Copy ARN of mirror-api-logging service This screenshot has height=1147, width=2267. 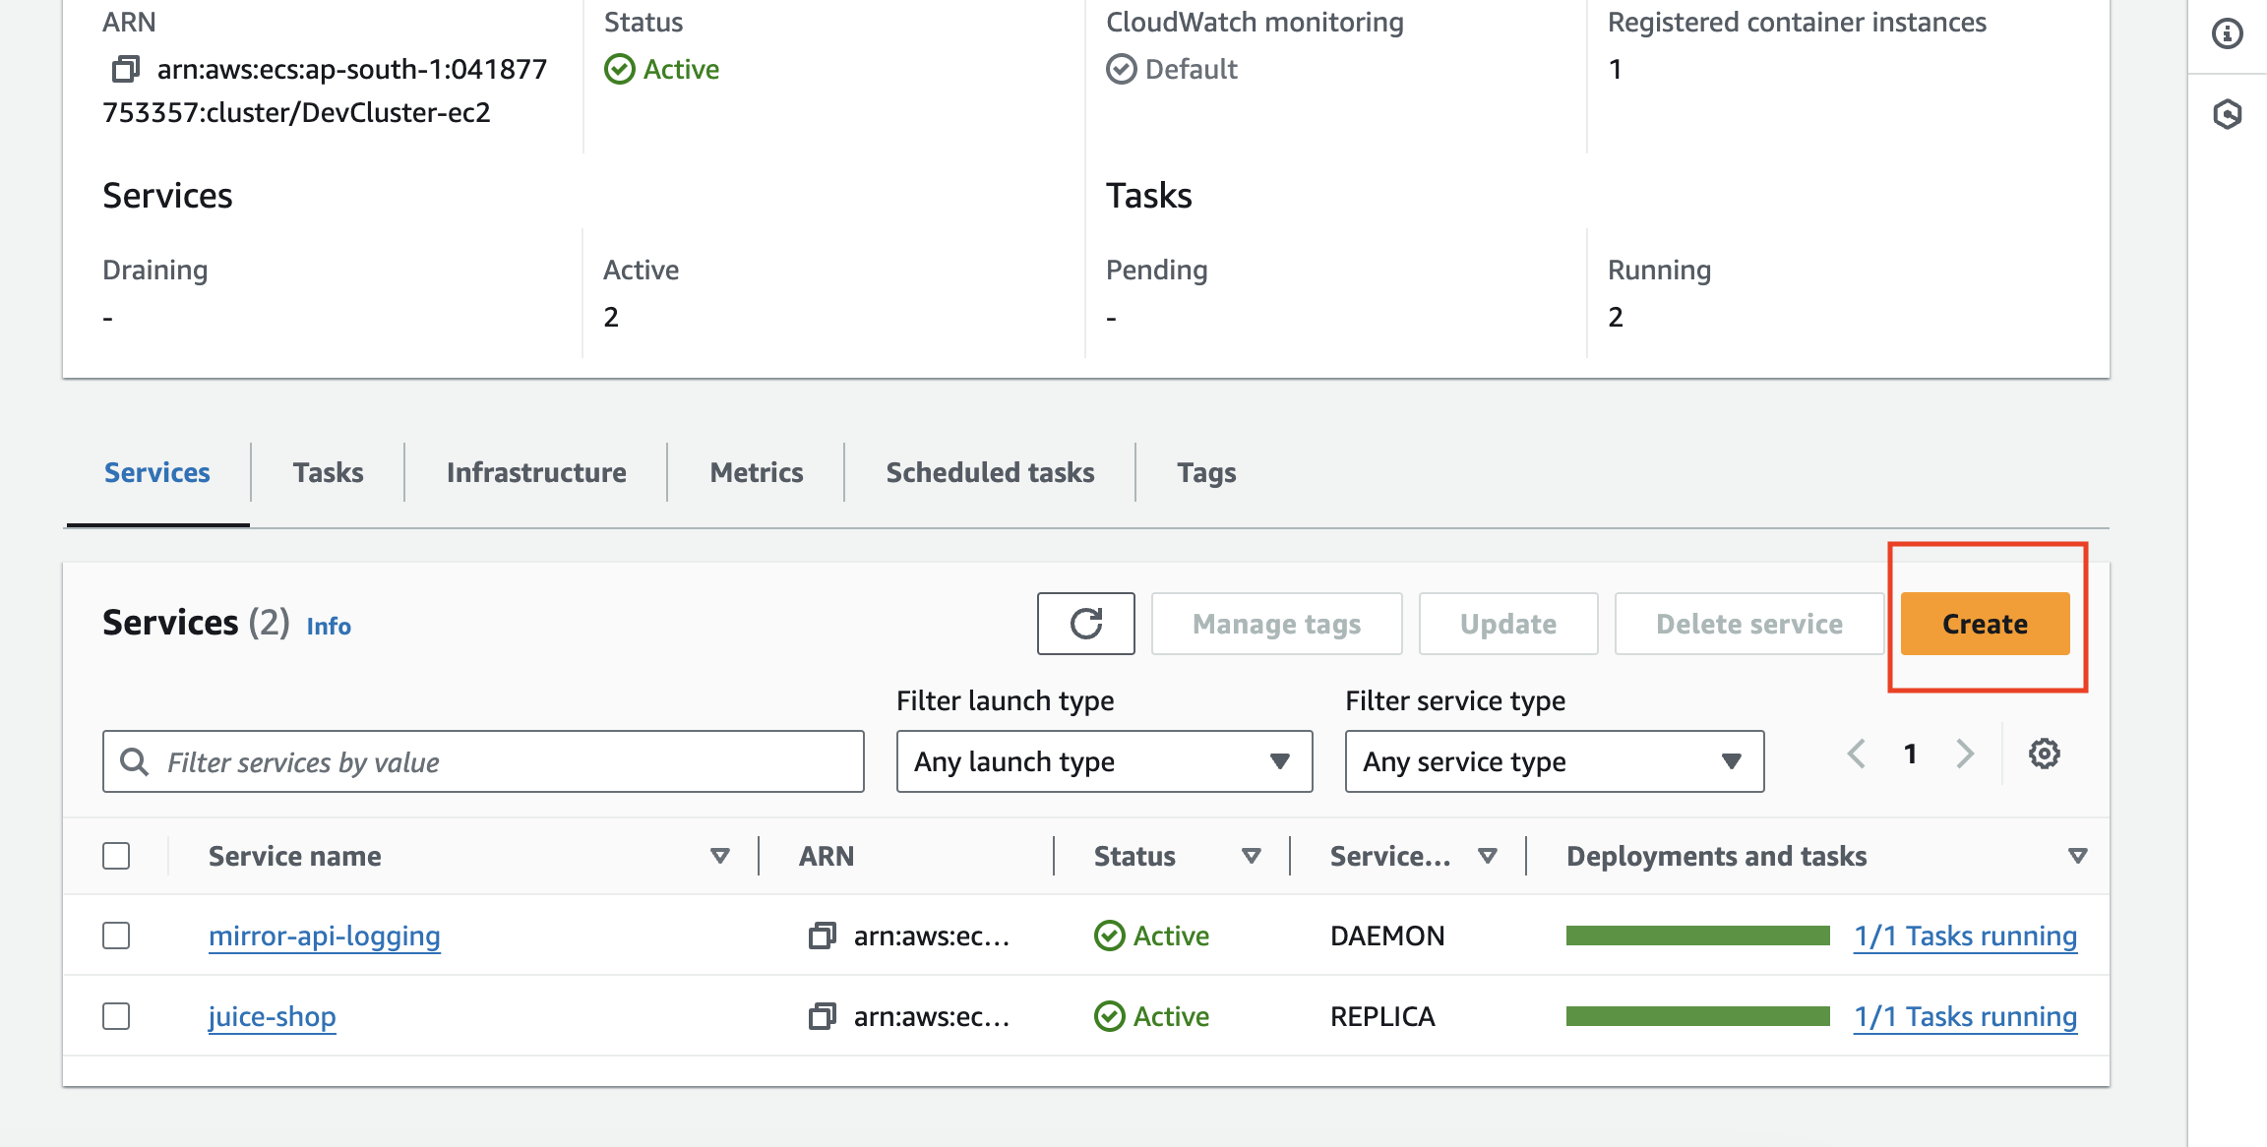[822, 936]
